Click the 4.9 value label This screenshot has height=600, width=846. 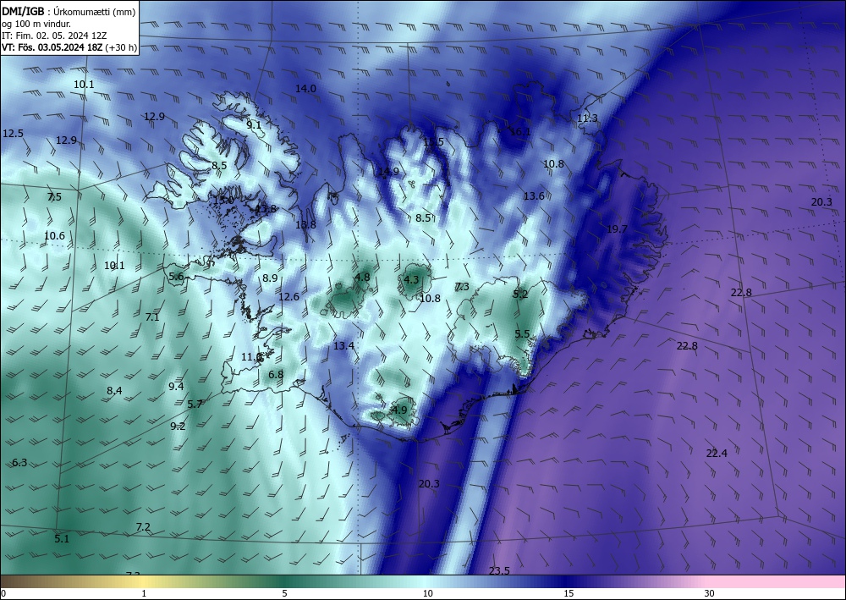(399, 410)
